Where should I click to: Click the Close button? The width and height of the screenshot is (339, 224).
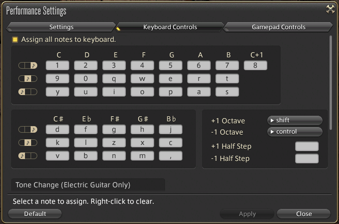tap(304, 214)
